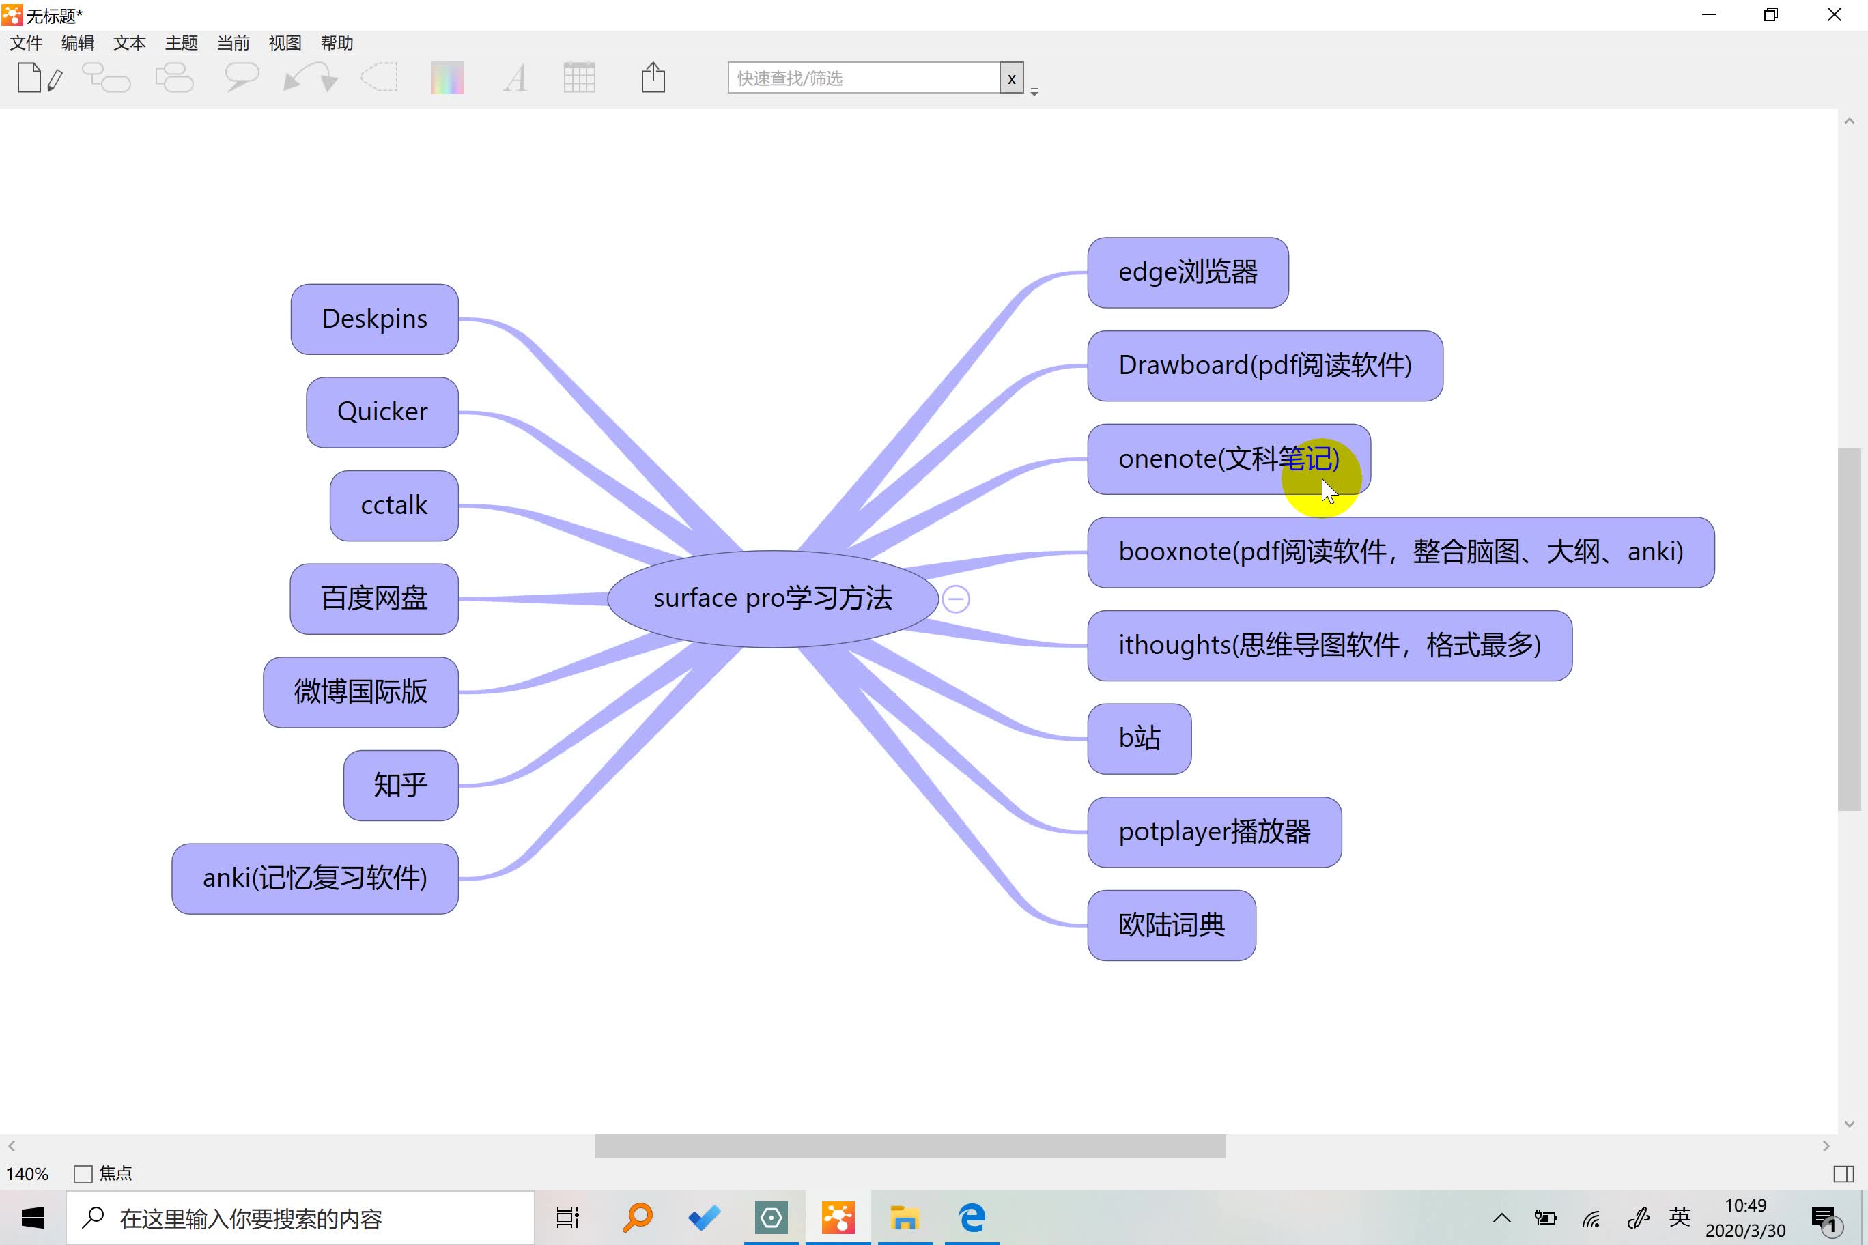Open the 文件 menu
The width and height of the screenshot is (1868, 1245).
pos(25,43)
